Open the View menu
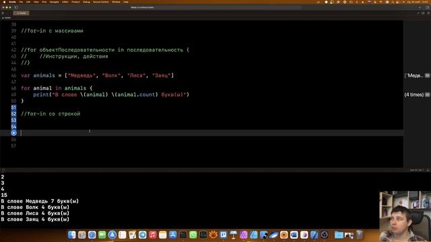The width and height of the screenshot is (431, 242). coord(36,2)
